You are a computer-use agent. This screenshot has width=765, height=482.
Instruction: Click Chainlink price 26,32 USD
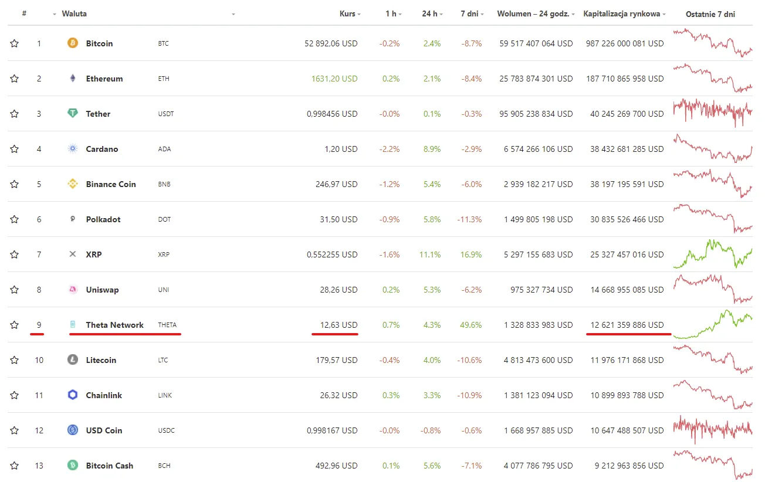point(339,395)
